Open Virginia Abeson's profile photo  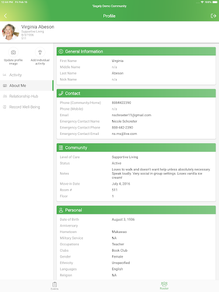click(10, 32)
